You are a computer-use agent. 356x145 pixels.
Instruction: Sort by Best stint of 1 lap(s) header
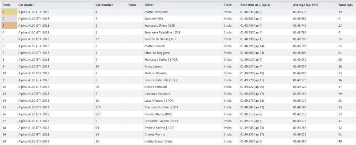pos(266,5)
